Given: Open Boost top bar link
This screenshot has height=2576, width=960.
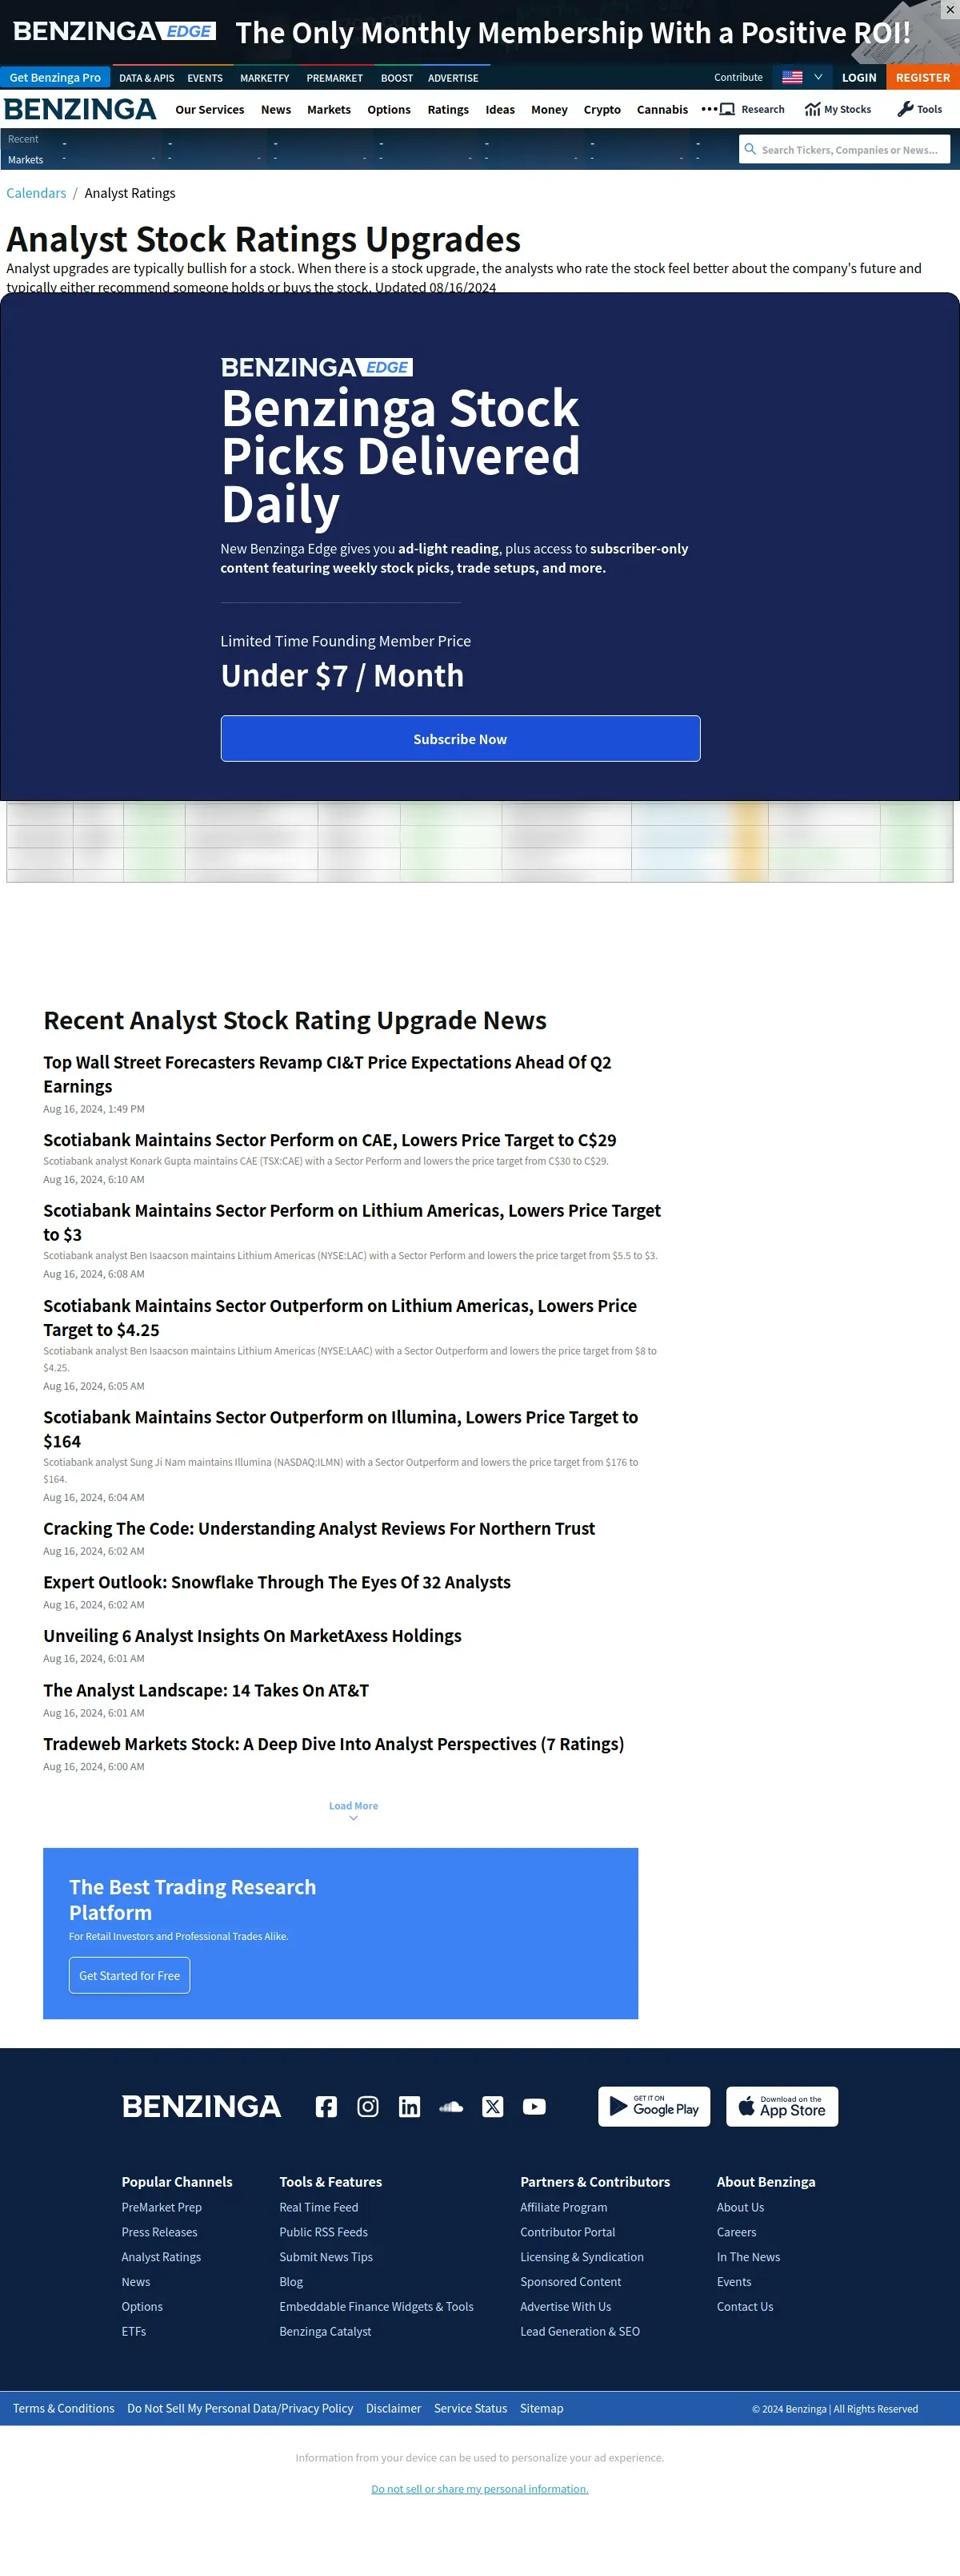Looking at the screenshot, I should [397, 78].
